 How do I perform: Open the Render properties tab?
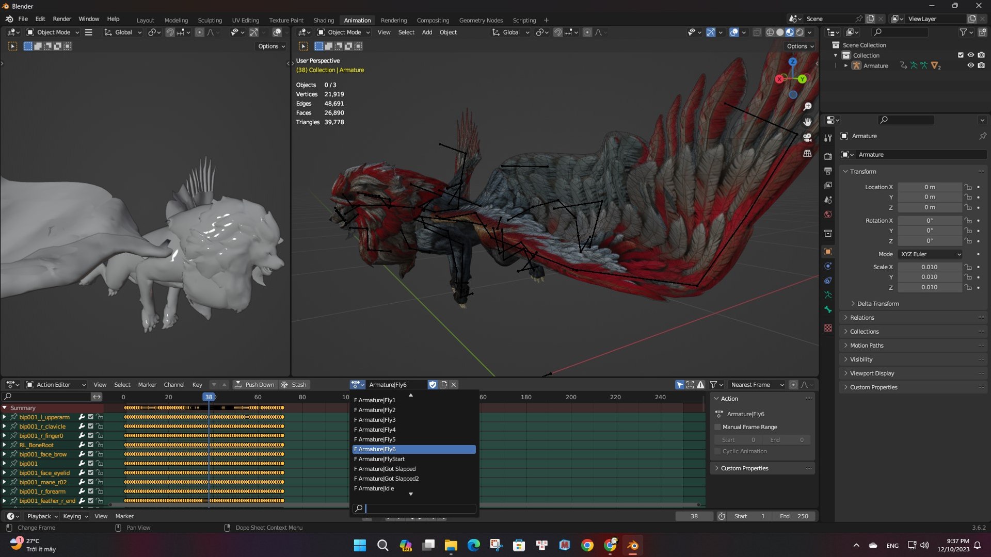[x=828, y=156]
